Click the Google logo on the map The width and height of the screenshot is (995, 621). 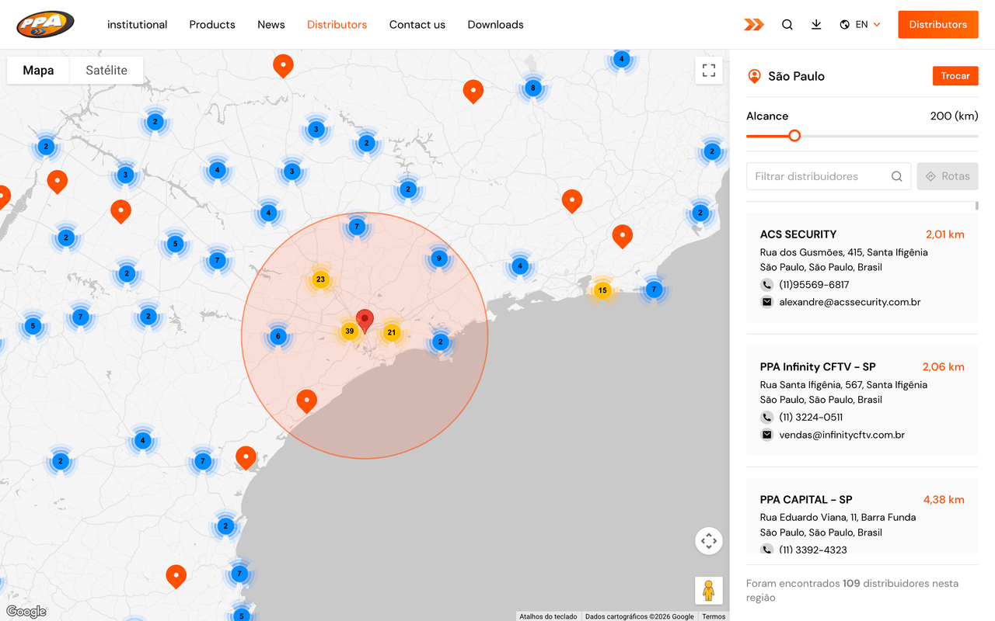[x=26, y=612]
